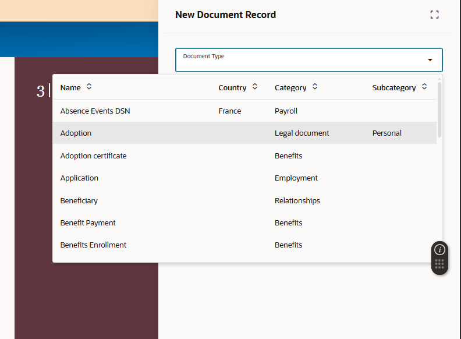Choose Adoption certificate from the list
Image resolution: width=461 pixels, height=339 pixels.
click(244, 156)
